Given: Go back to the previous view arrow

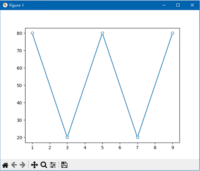Looking at the screenshot, I should pos(14,165).
